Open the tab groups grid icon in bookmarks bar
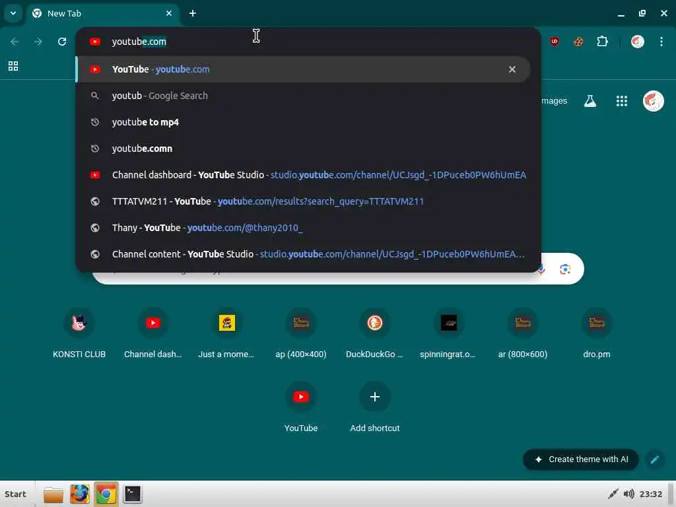676x507 pixels. [x=13, y=66]
